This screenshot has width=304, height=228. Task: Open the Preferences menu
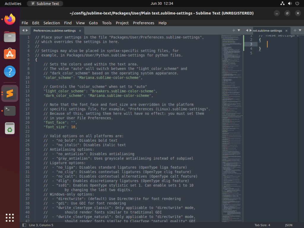pyautogui.click(x=143, y=23)
